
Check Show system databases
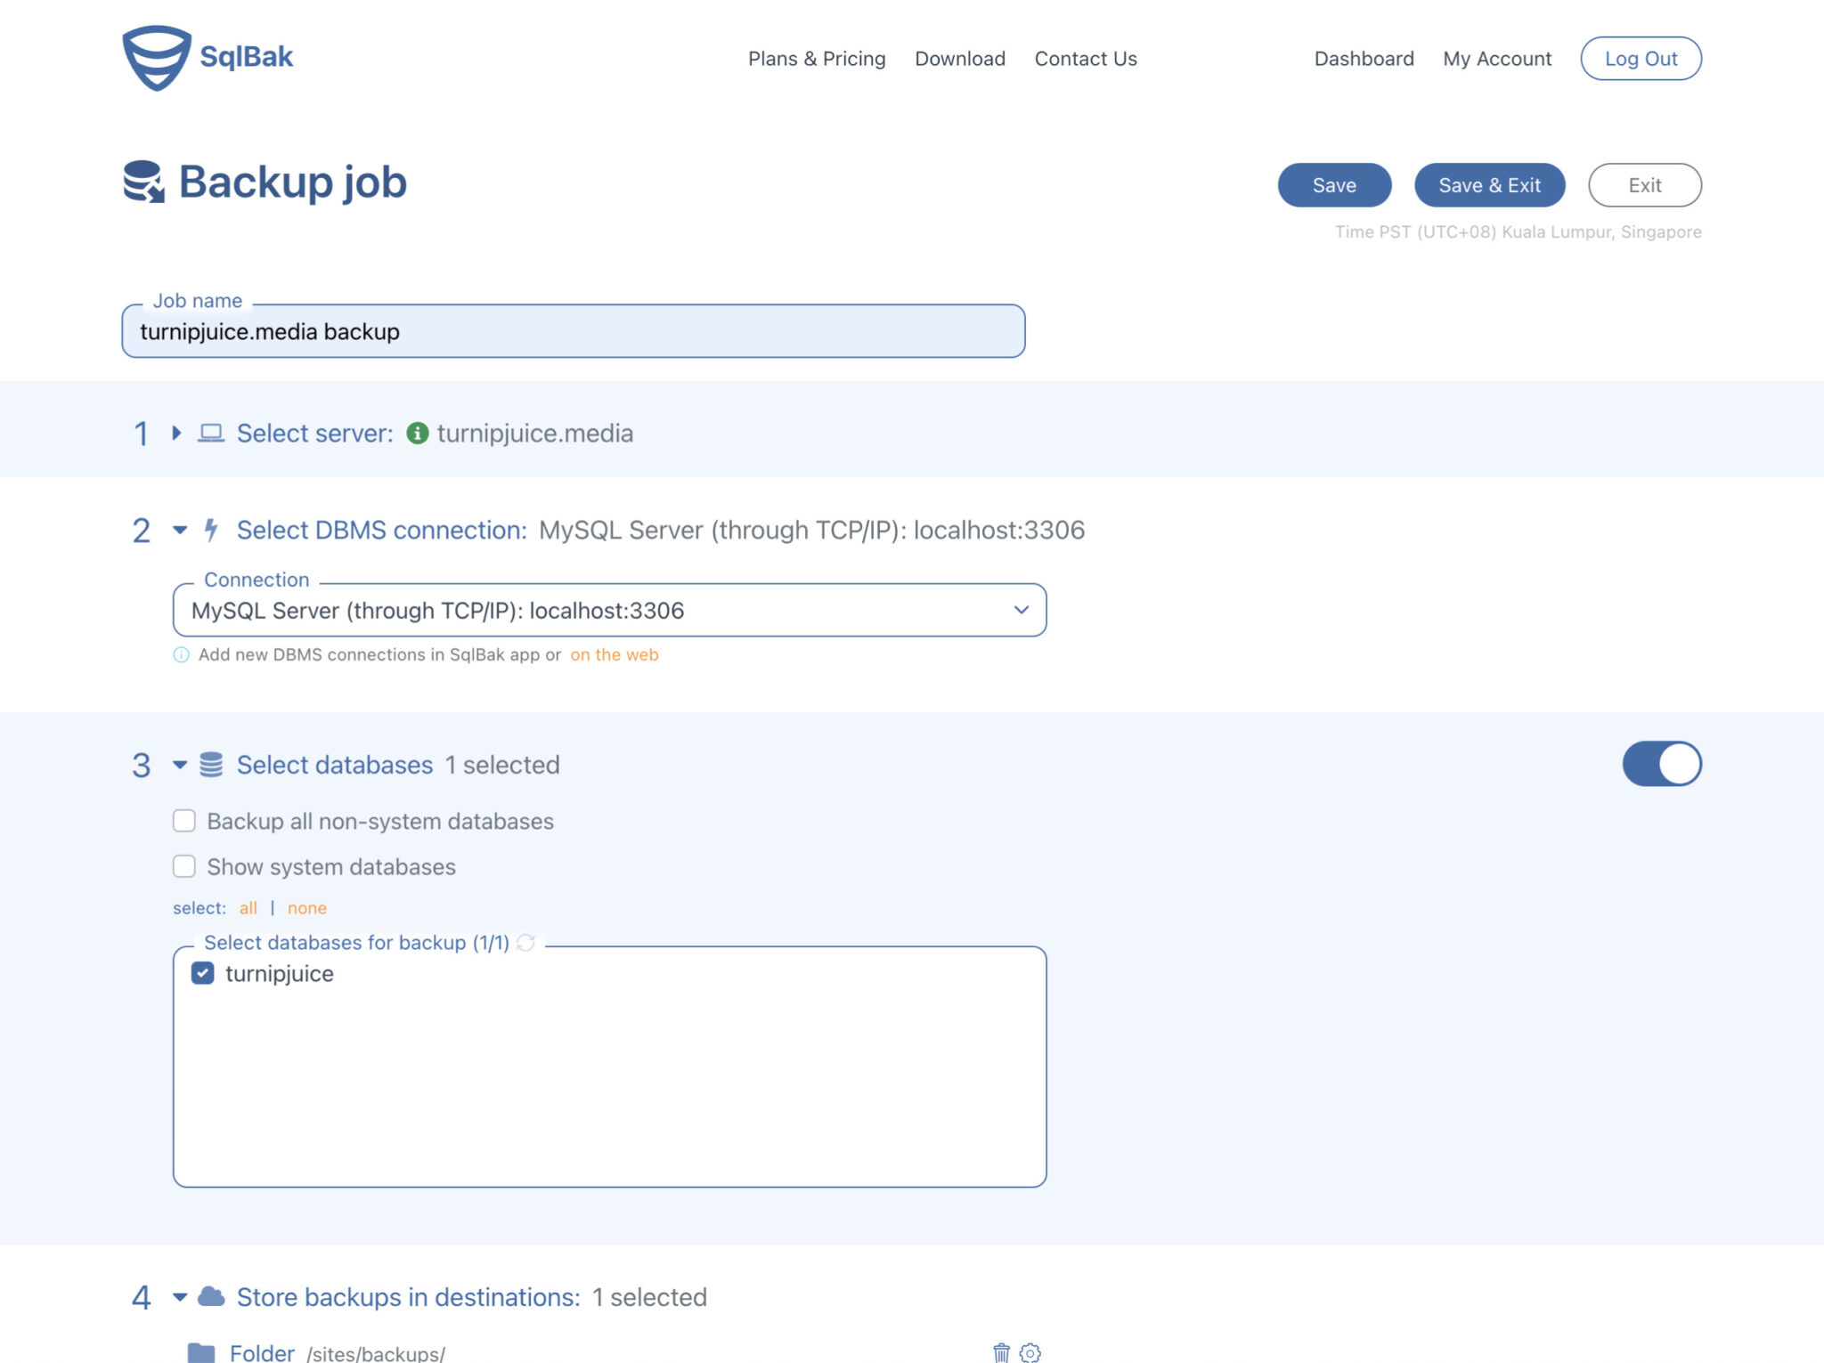click(184, 865)
